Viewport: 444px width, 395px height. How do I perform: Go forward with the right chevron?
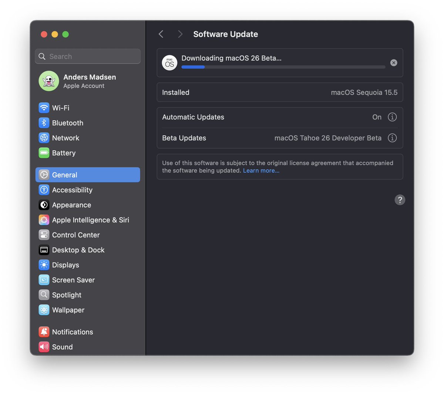[180, 34]
